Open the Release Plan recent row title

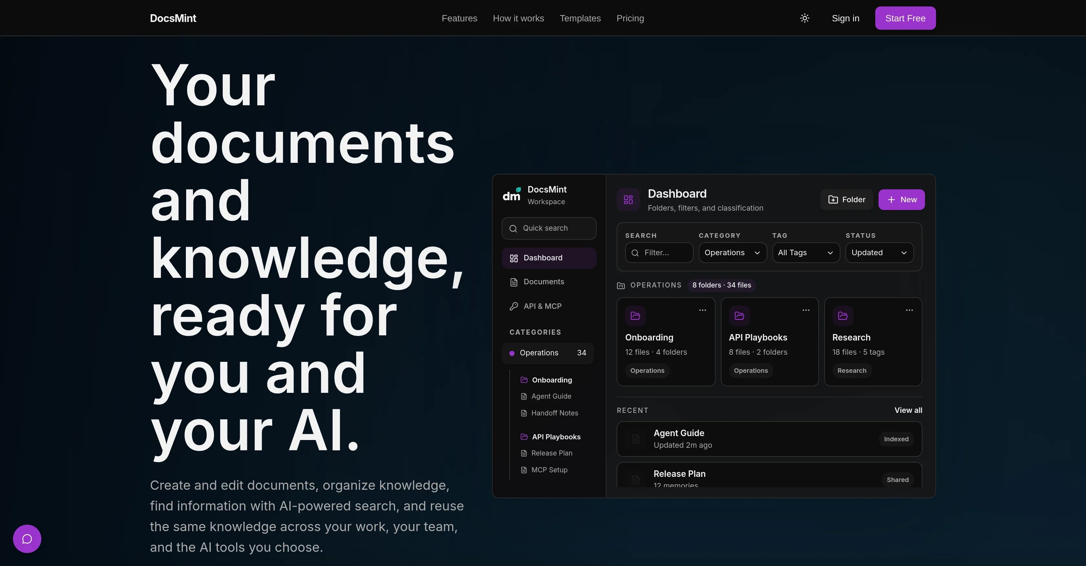(x=679, y=474)
